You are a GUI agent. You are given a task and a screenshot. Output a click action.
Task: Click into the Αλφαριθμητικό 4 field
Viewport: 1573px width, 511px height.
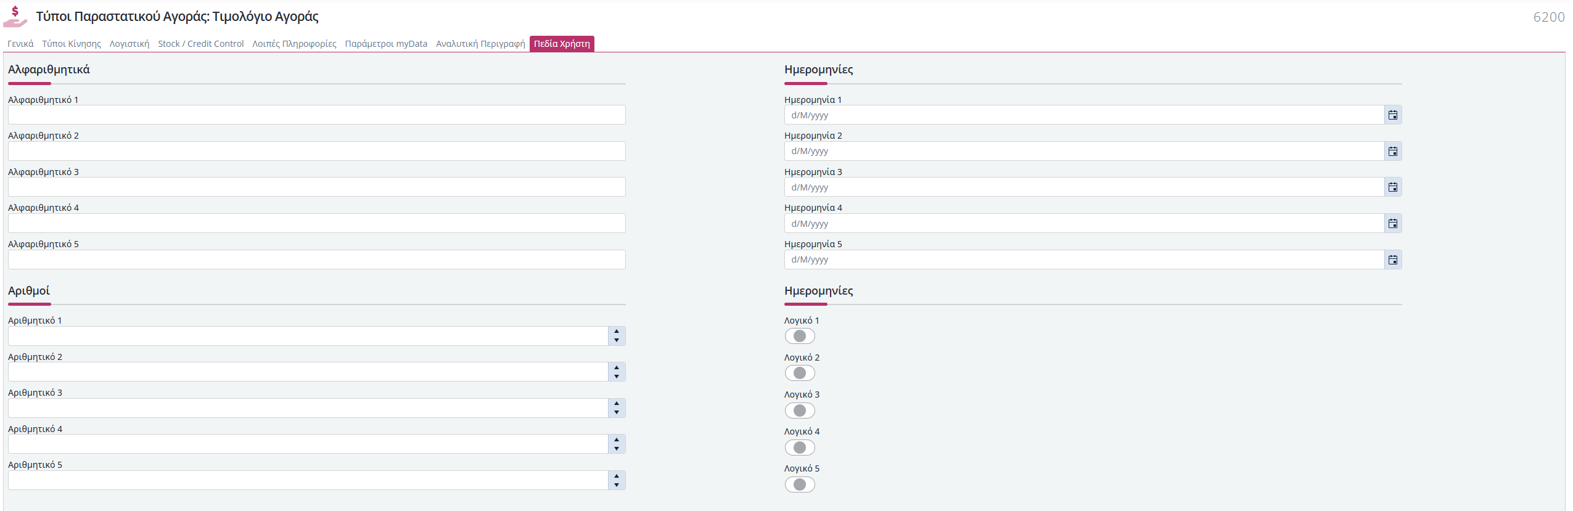[317, 223]
